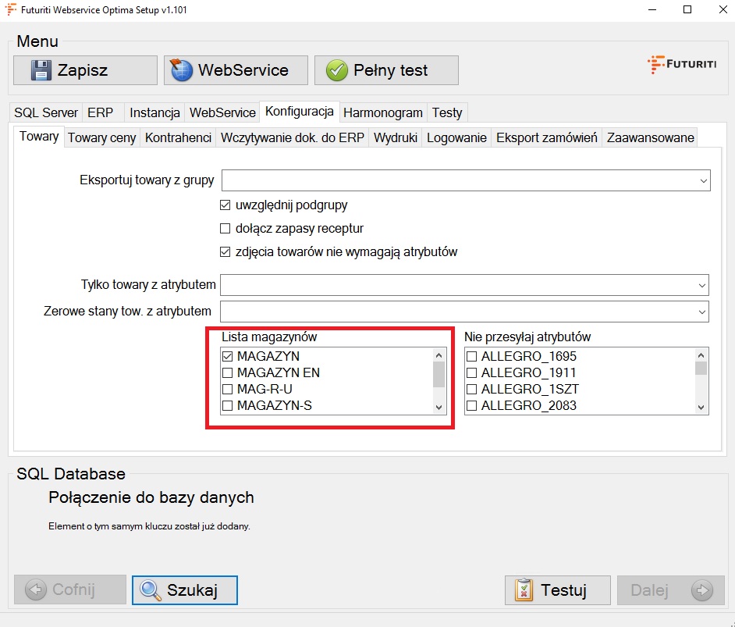
Task: Click the floppy disk Zapisz save icon
Action: pos(41,70)
